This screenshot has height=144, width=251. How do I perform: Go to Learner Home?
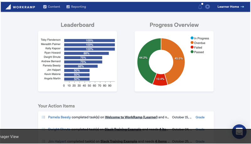(x=231, y=7)
